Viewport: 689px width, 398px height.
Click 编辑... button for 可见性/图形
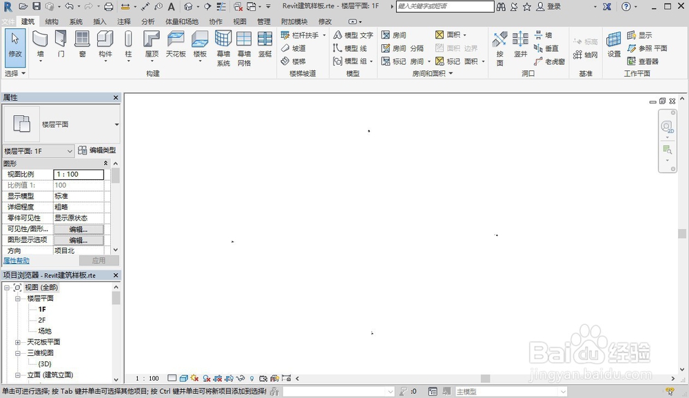pos(79,229)
